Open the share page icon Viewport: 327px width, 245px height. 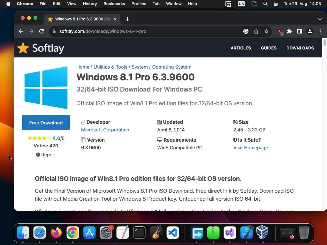coord(256,31)
